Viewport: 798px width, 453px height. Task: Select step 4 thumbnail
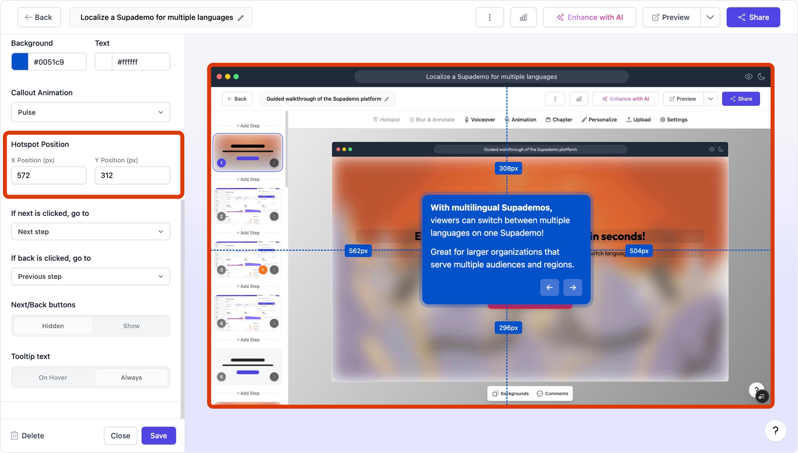[248, 312]
